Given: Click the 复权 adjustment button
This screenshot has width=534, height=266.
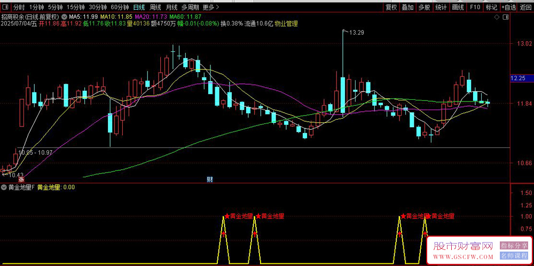Looking at the screenshot, I should point(391,7).
